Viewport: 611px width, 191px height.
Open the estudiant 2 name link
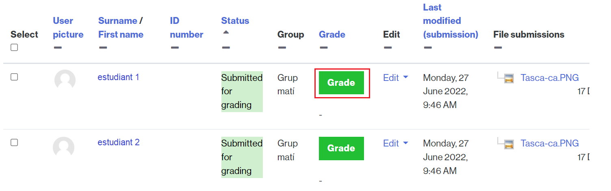tap(119, 142)
